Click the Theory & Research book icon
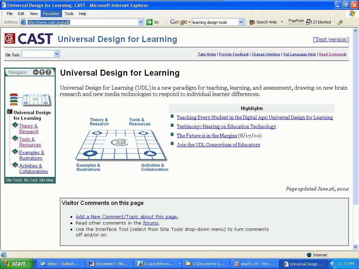This screenshot has width=359, height=269. point(15,125)
